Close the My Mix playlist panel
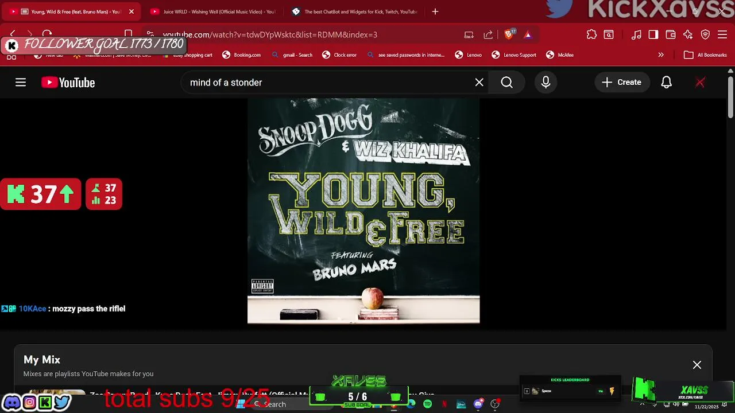 pos(697,365)
